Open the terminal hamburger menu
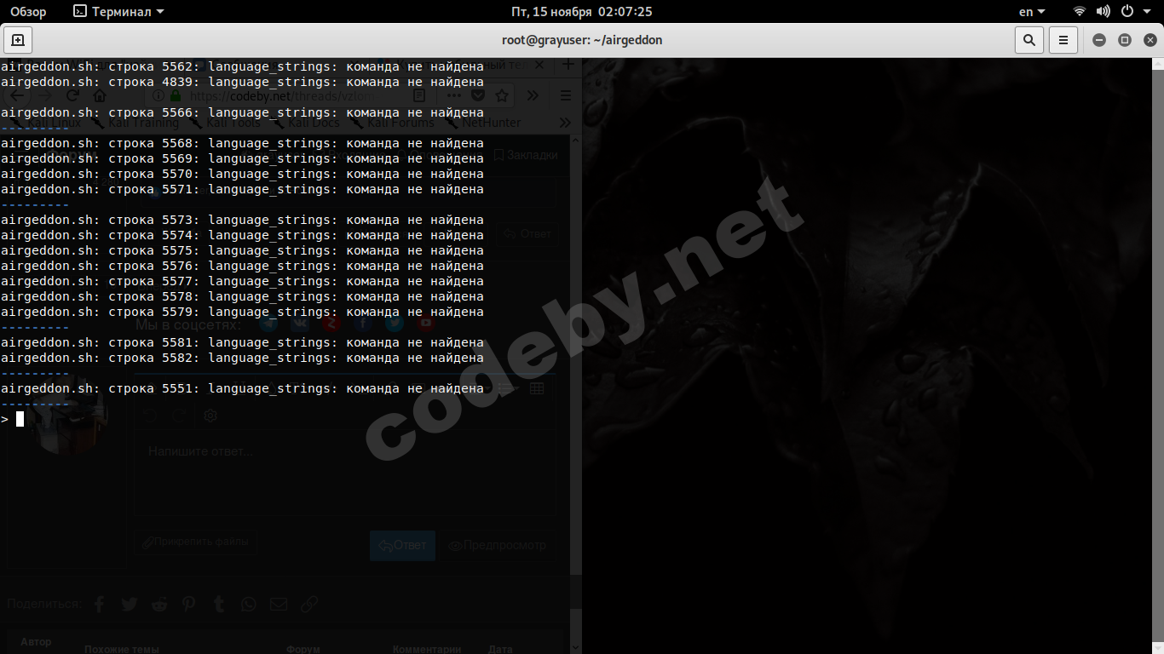 click(1063, 40)
